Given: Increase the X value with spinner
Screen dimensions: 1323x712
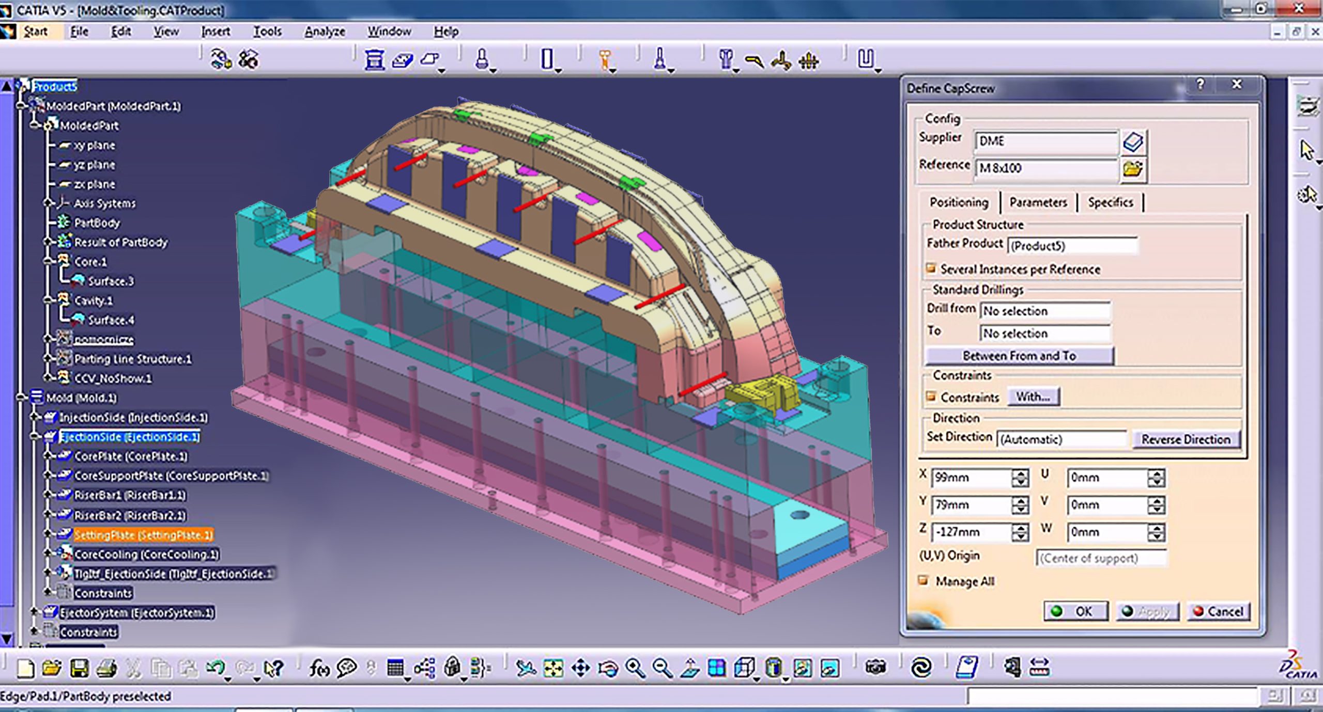Looking at the screenshot, I should point(1020,473).
